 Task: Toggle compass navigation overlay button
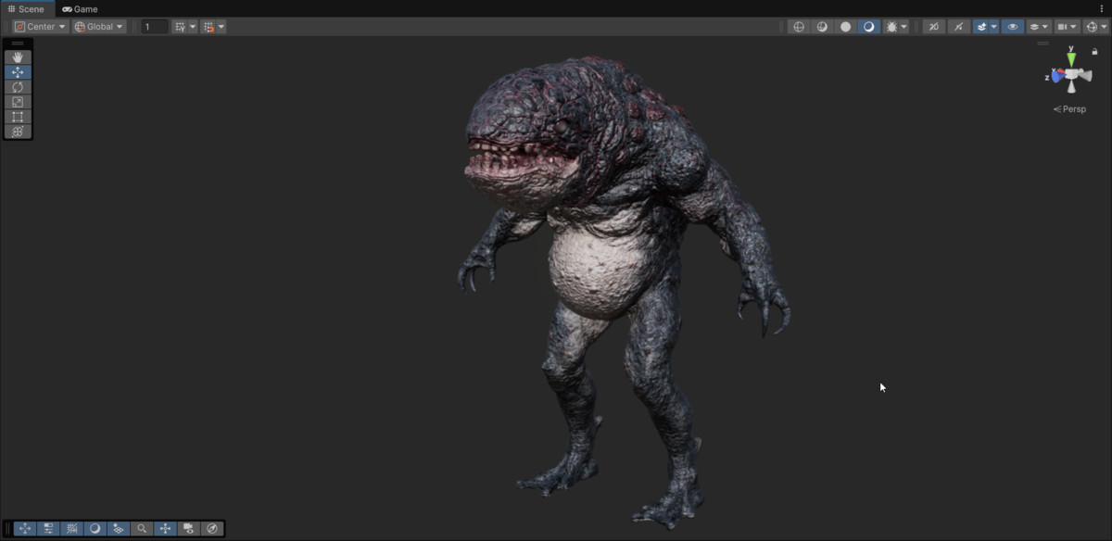click(211, 529)
